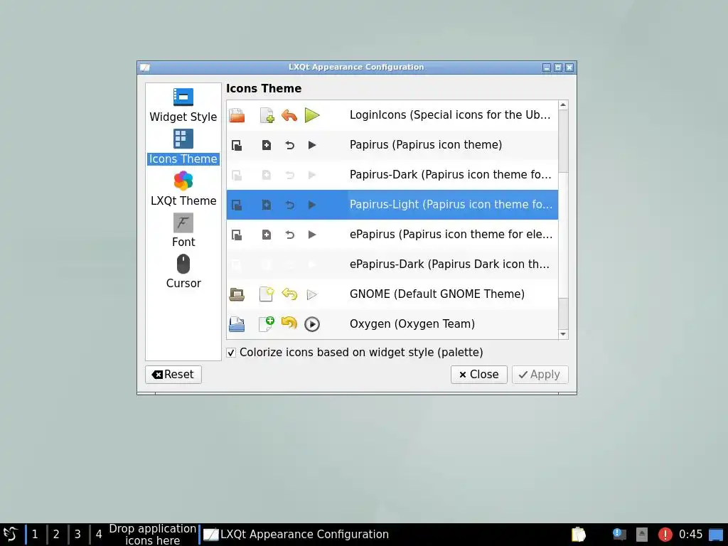Screen dimensions: 728x546
Task: Click the Papirus row play icon
Action: pyautogui.click(x=312, y=145)
